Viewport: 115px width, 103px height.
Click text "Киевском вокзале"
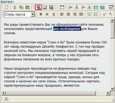point(36,55)
